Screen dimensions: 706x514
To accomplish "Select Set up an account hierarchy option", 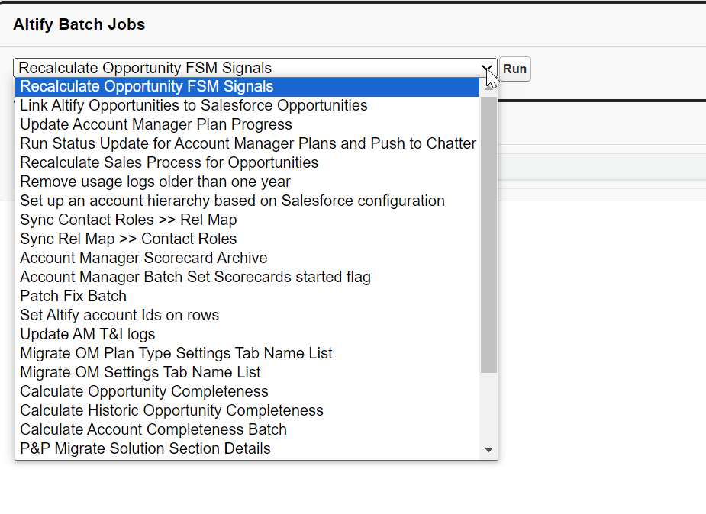I will coord(247,201).
